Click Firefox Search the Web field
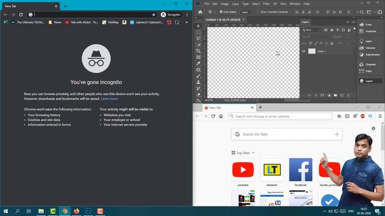 [x=286, y=134]
